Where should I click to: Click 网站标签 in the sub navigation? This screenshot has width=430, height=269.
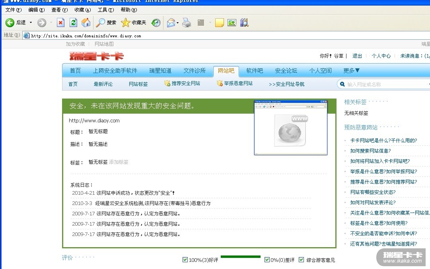click(138, 84)
